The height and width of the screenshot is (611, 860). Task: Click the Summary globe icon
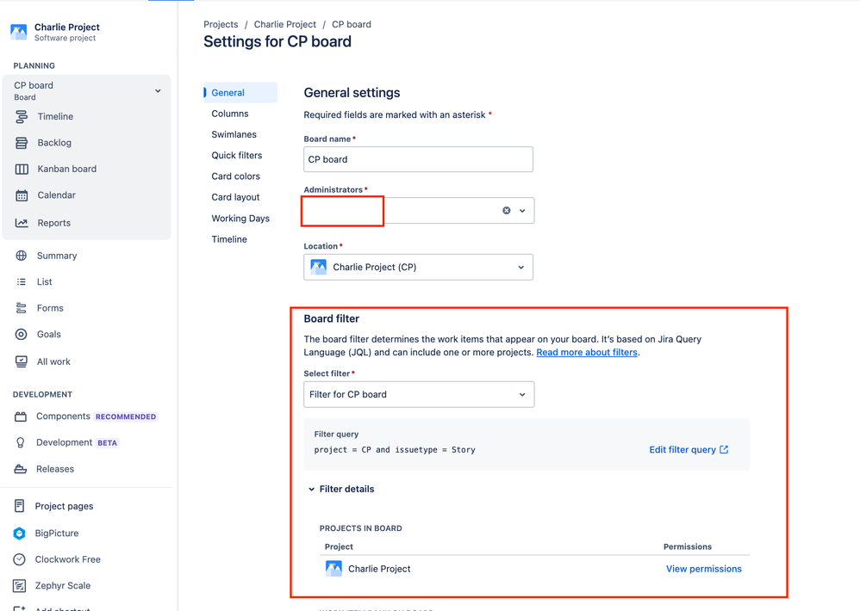22,256
